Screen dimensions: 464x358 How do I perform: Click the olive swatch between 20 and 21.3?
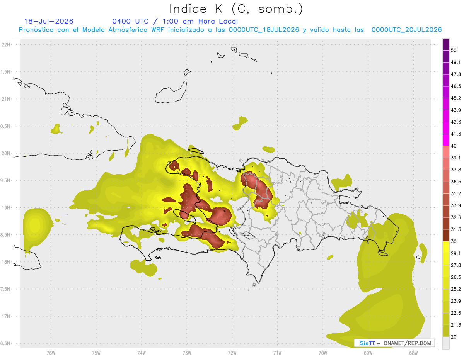click(x=446, y=331)
